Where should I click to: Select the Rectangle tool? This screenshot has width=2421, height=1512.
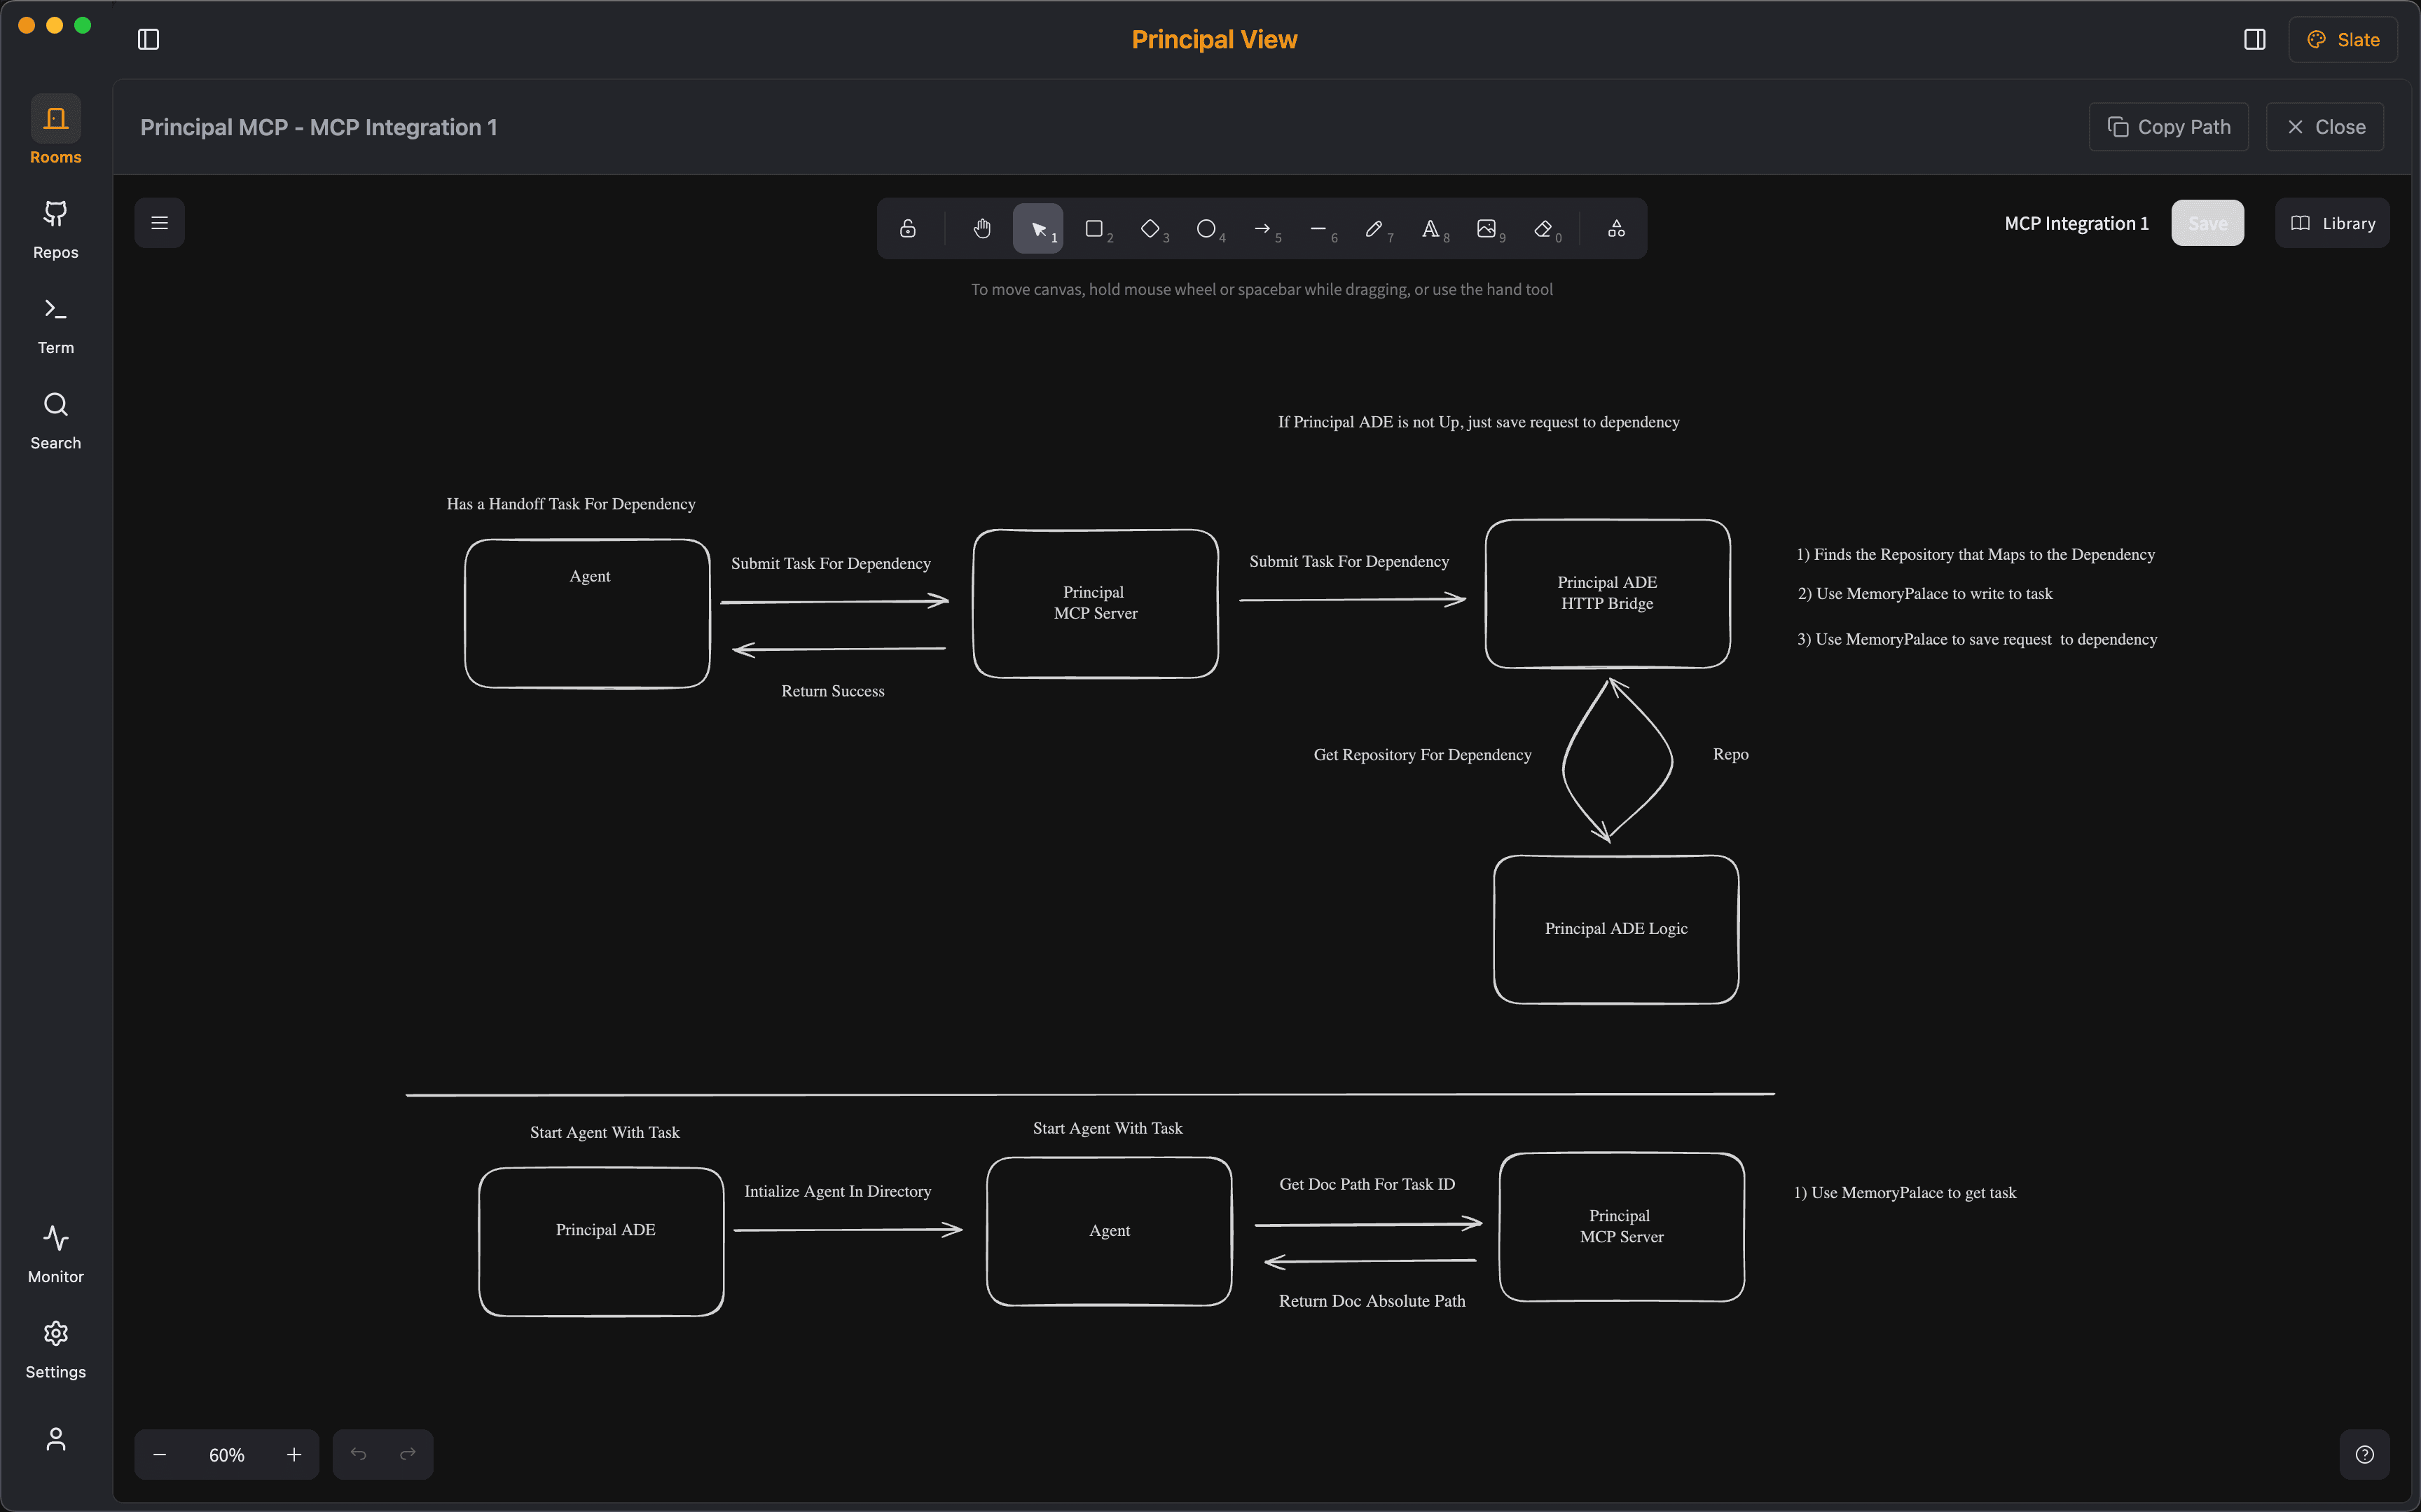tap(1094, 228)
